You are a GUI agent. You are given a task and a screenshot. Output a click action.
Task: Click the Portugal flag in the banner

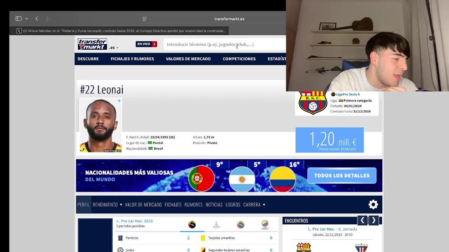pyautogui.click(x=201, y=179)
